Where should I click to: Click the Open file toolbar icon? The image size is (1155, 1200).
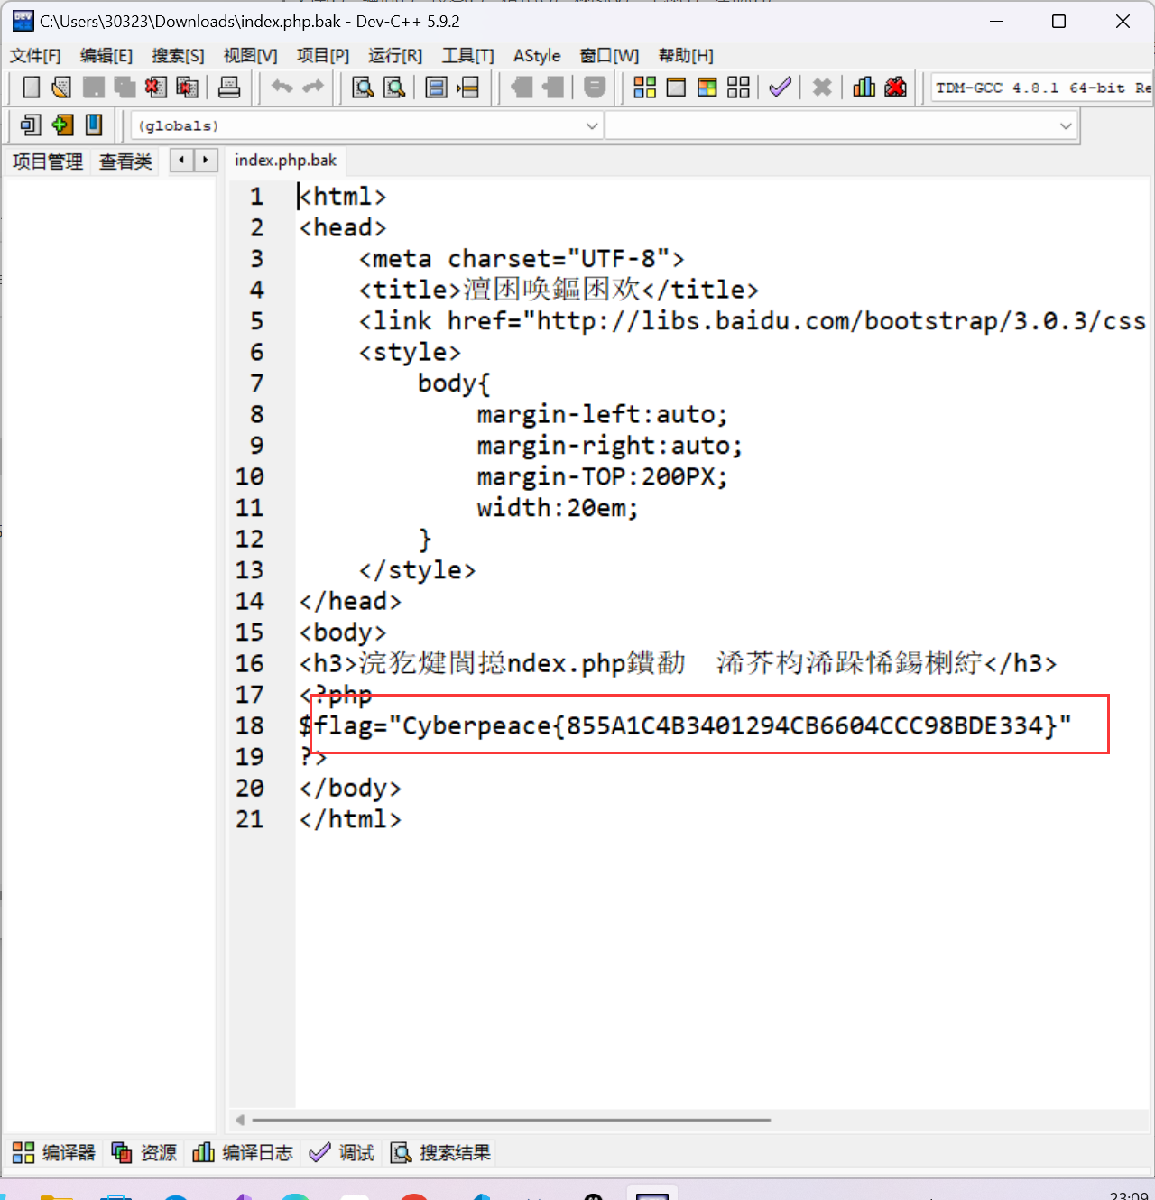point(61,88)
